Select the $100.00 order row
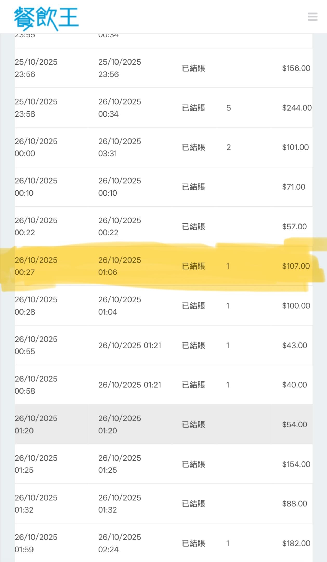 click(x=163, y=306)
